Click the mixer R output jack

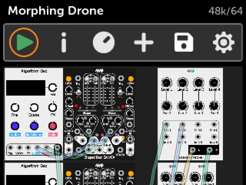tap(209, 150)
